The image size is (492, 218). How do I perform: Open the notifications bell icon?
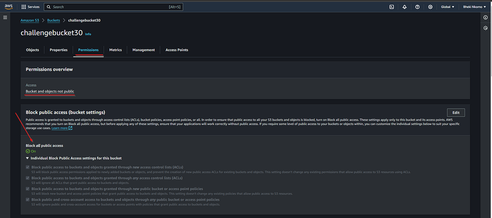[x=404, y=7]
